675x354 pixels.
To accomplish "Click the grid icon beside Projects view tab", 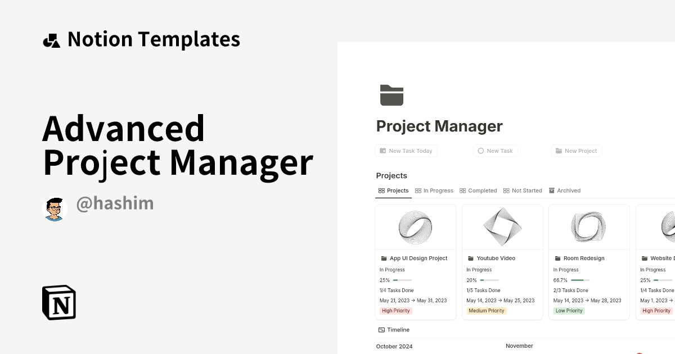I will (381, 190).
